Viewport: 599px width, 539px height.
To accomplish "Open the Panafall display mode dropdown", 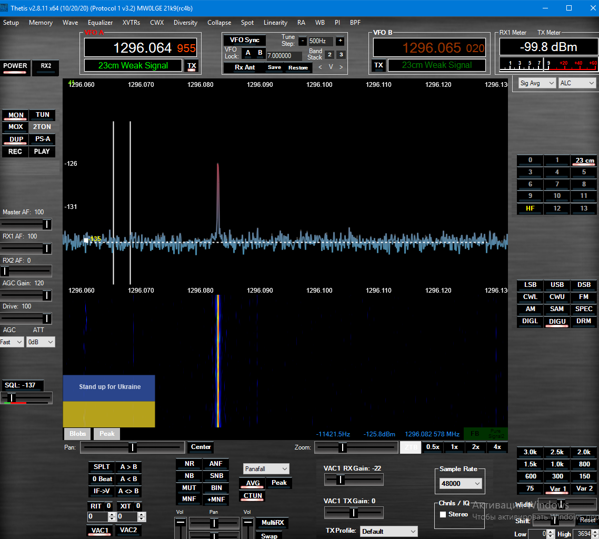I will pos(266,468).
